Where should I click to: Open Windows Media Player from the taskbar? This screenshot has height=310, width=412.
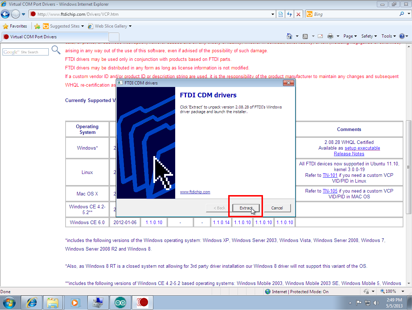point(76,302)
